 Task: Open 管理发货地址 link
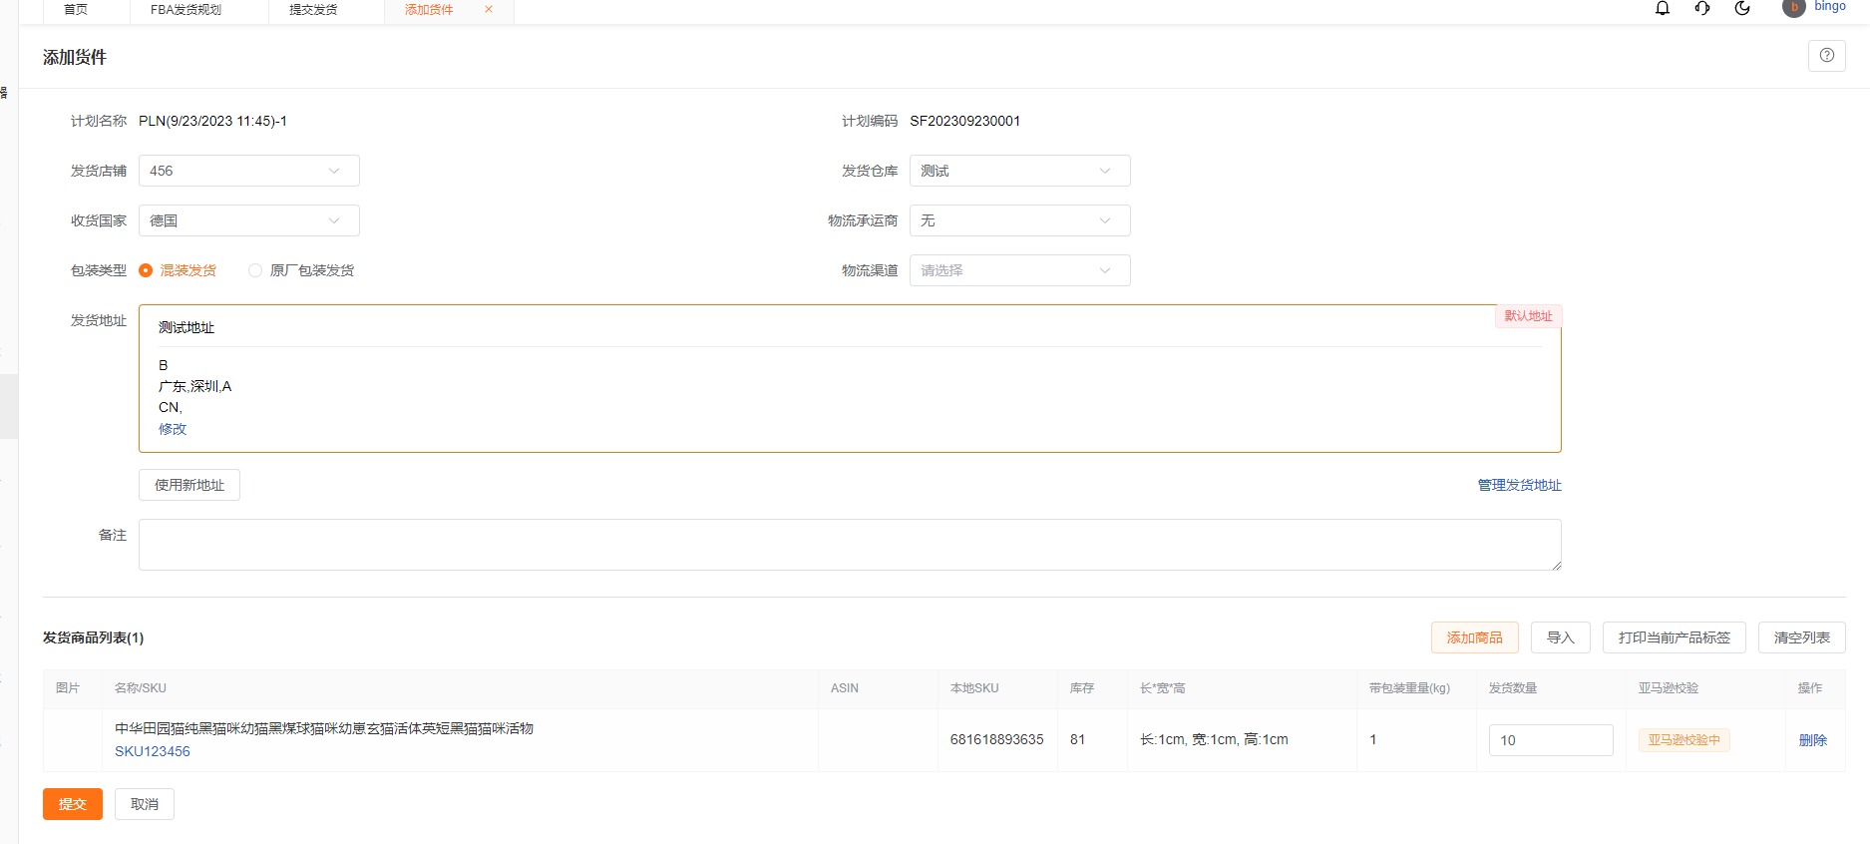[1519, 485]
